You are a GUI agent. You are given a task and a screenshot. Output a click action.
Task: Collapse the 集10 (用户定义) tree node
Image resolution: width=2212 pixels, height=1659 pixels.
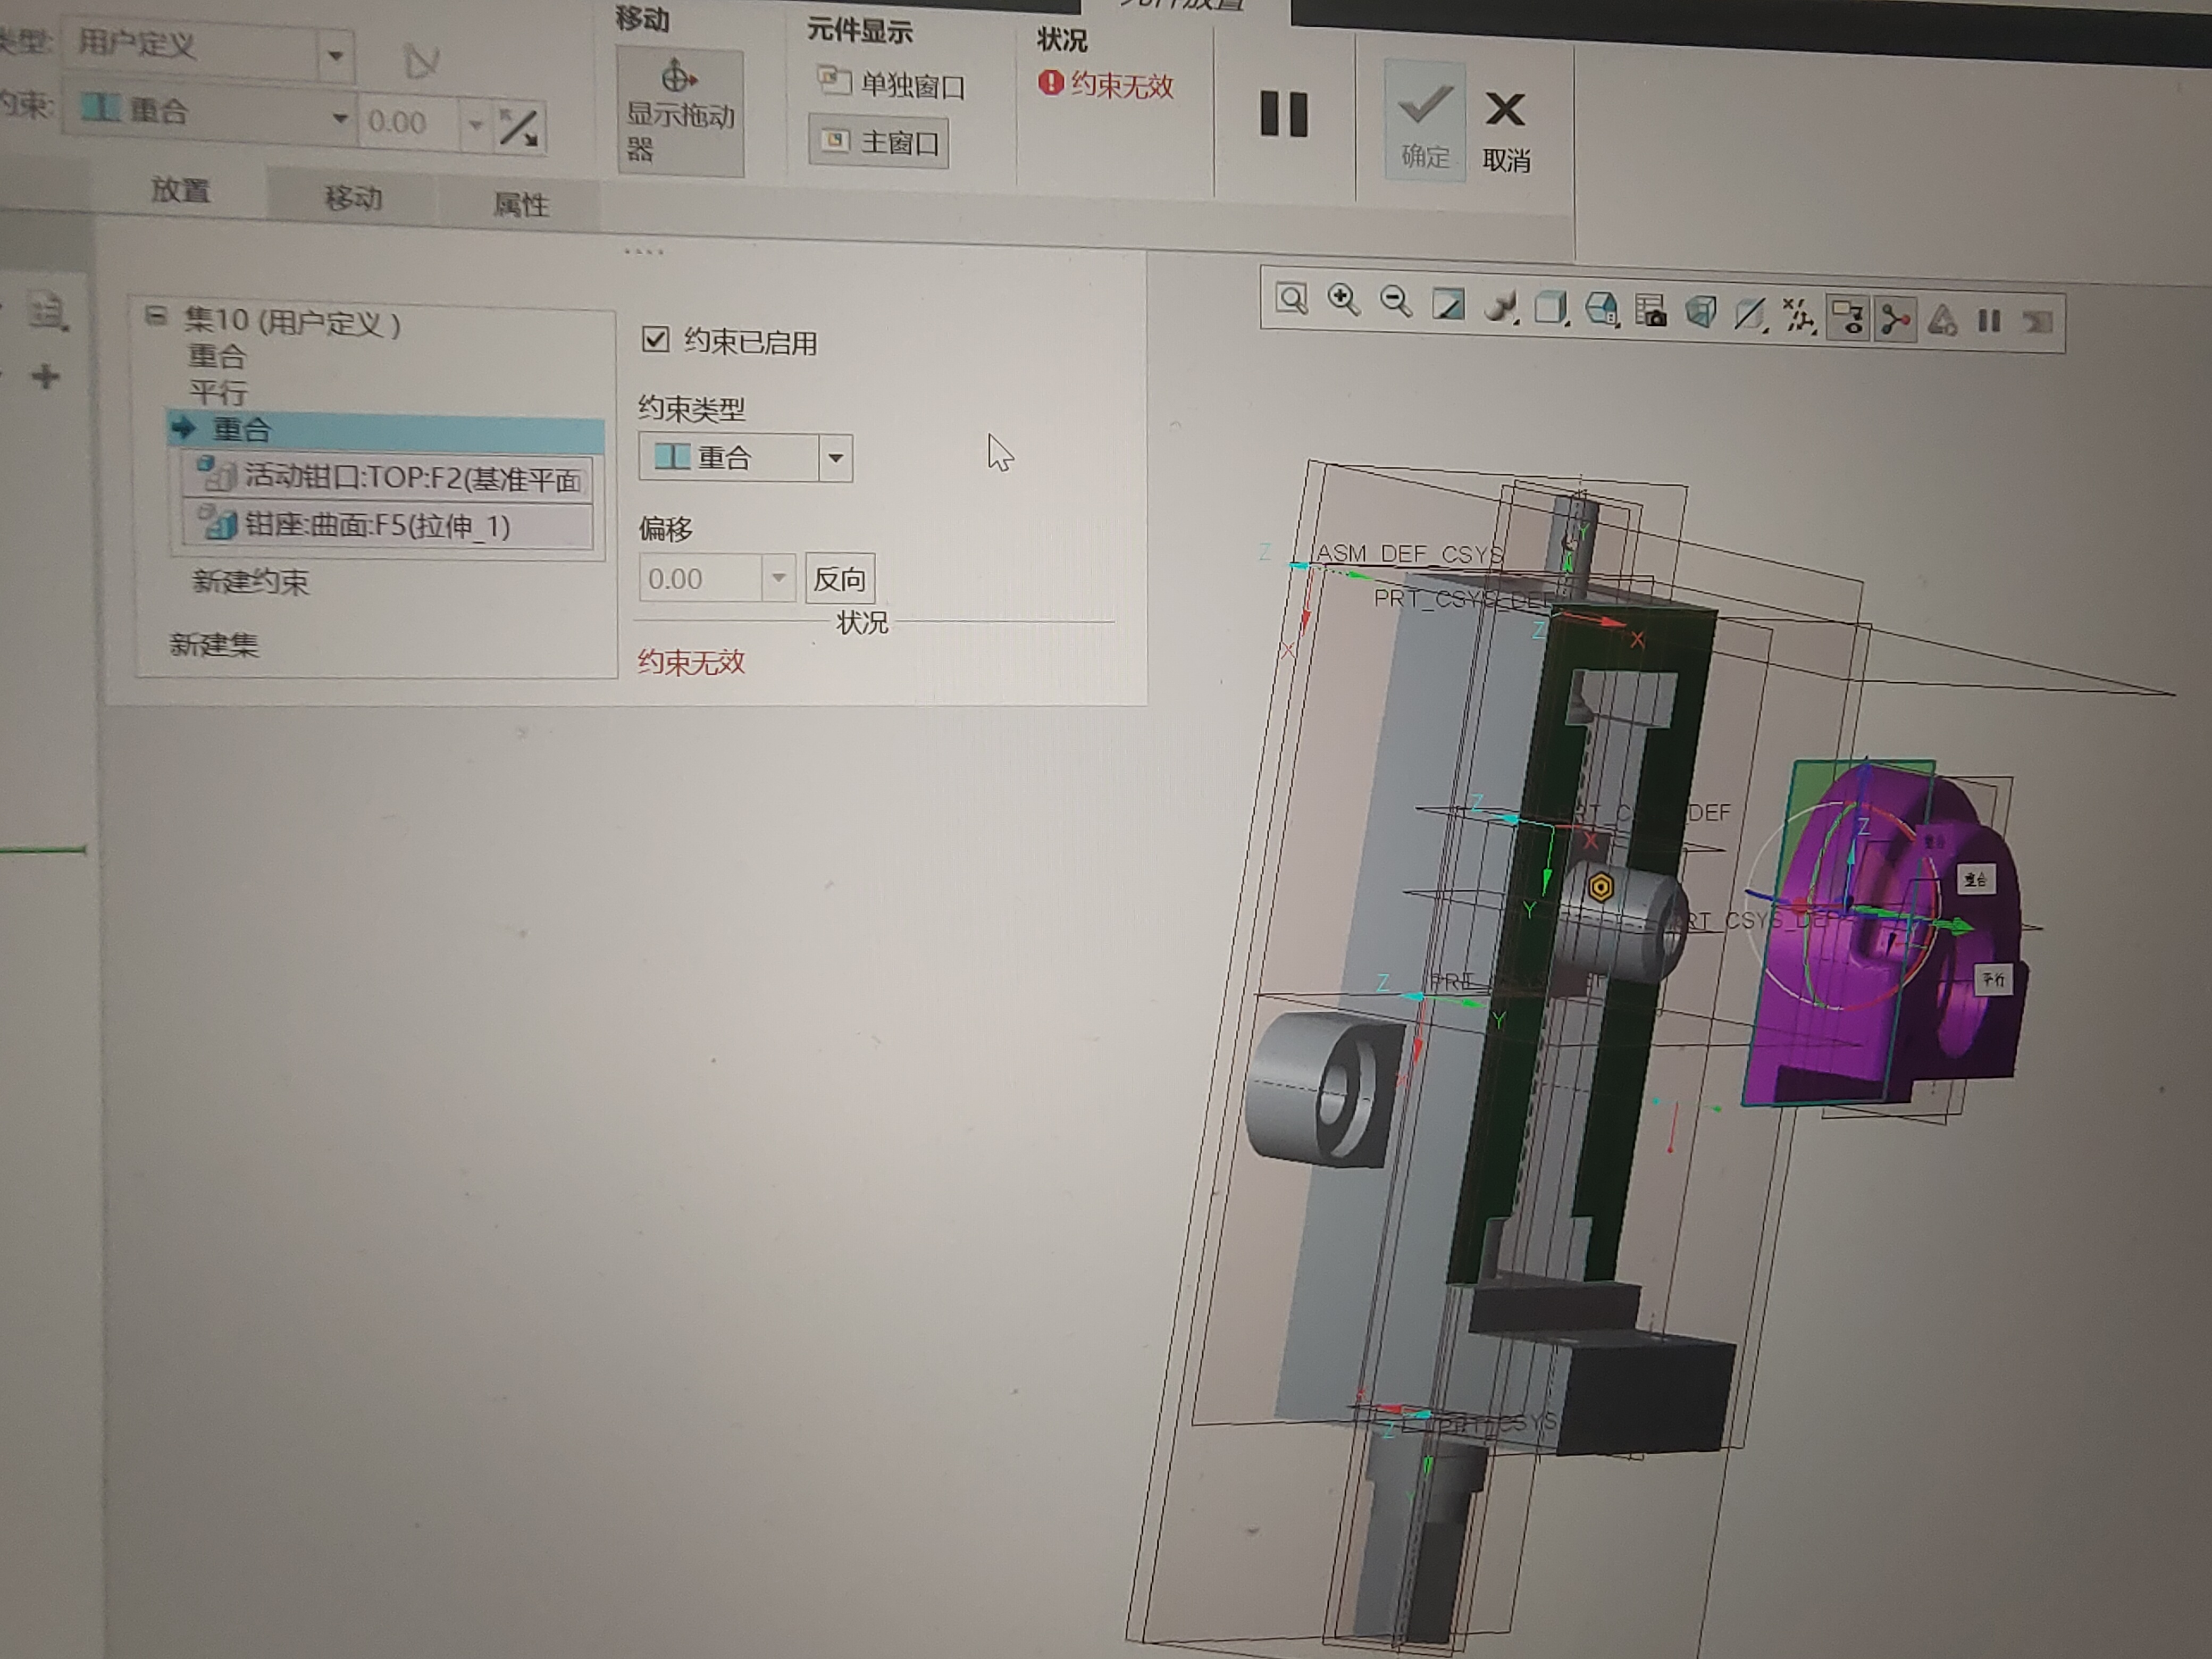[156, 316]
